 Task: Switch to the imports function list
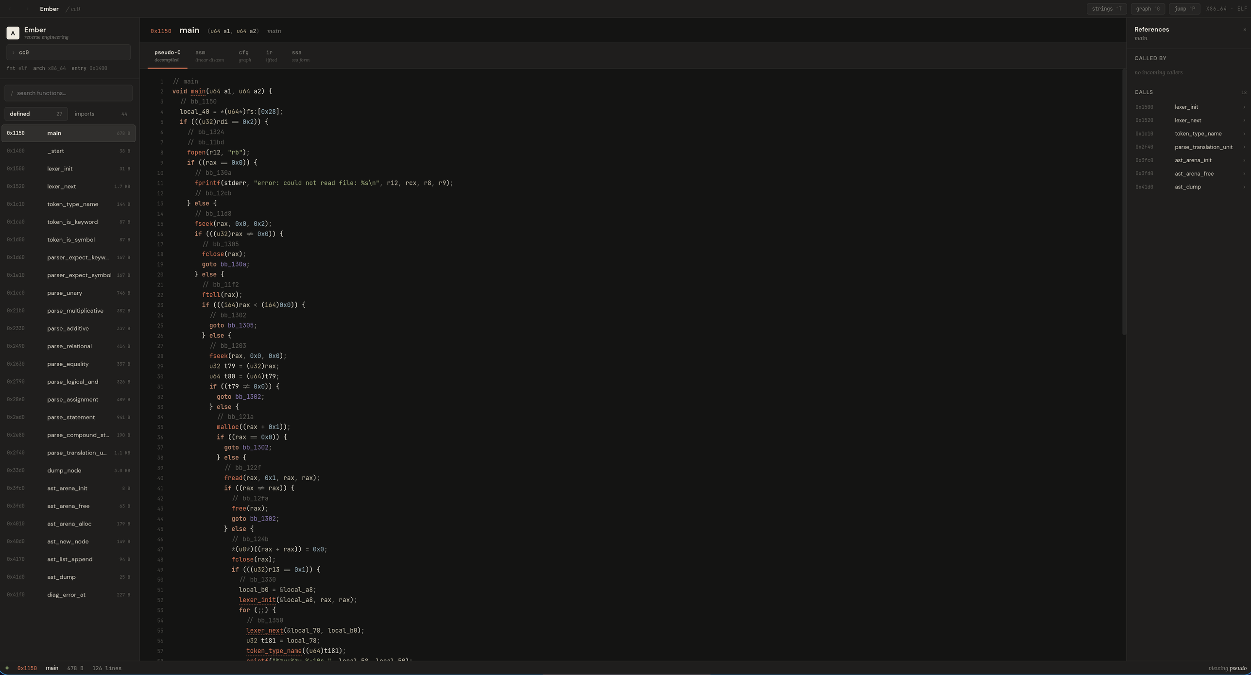pos(100,114)
